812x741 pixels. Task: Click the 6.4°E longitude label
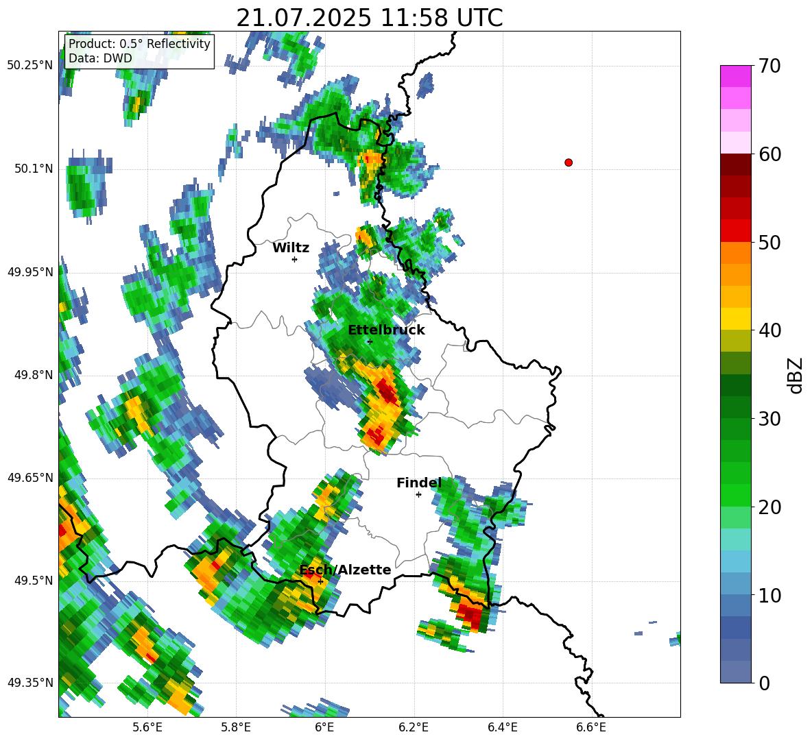pyautogui.click(x=502, y=727)
